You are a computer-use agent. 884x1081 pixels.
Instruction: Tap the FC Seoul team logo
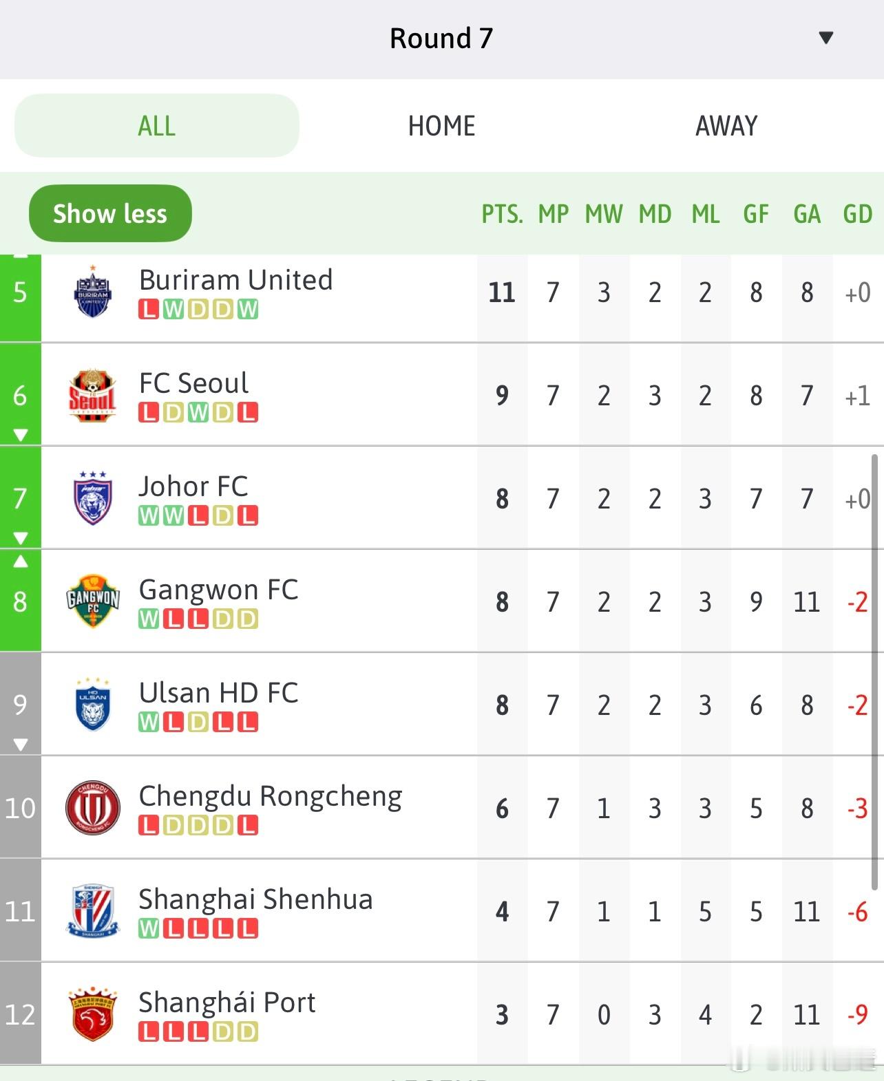(92, 395)
